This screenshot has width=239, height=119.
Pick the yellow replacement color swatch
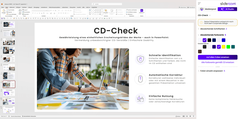pos(224,47)
